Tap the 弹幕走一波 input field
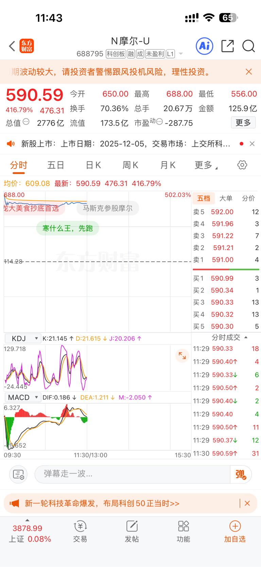This screenshot has width=261, height=567. 133,474
